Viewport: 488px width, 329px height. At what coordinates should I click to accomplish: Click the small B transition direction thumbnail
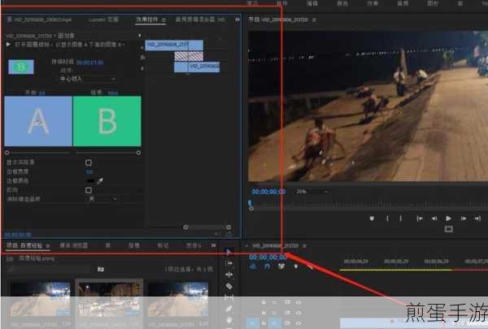tap(21, 67)
